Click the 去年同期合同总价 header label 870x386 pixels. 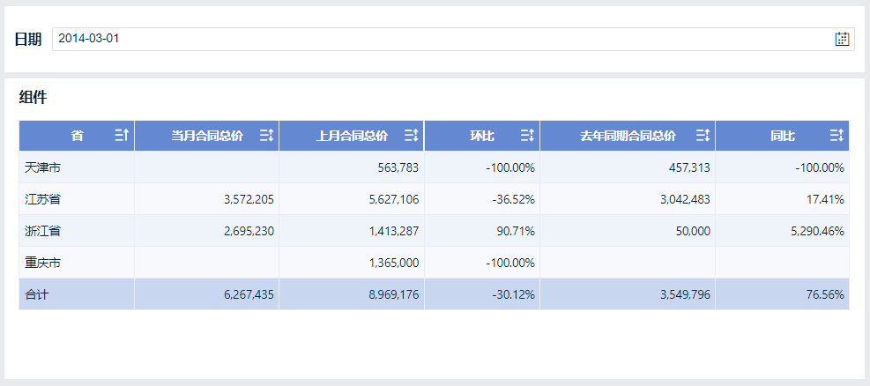tap(628, 136)
